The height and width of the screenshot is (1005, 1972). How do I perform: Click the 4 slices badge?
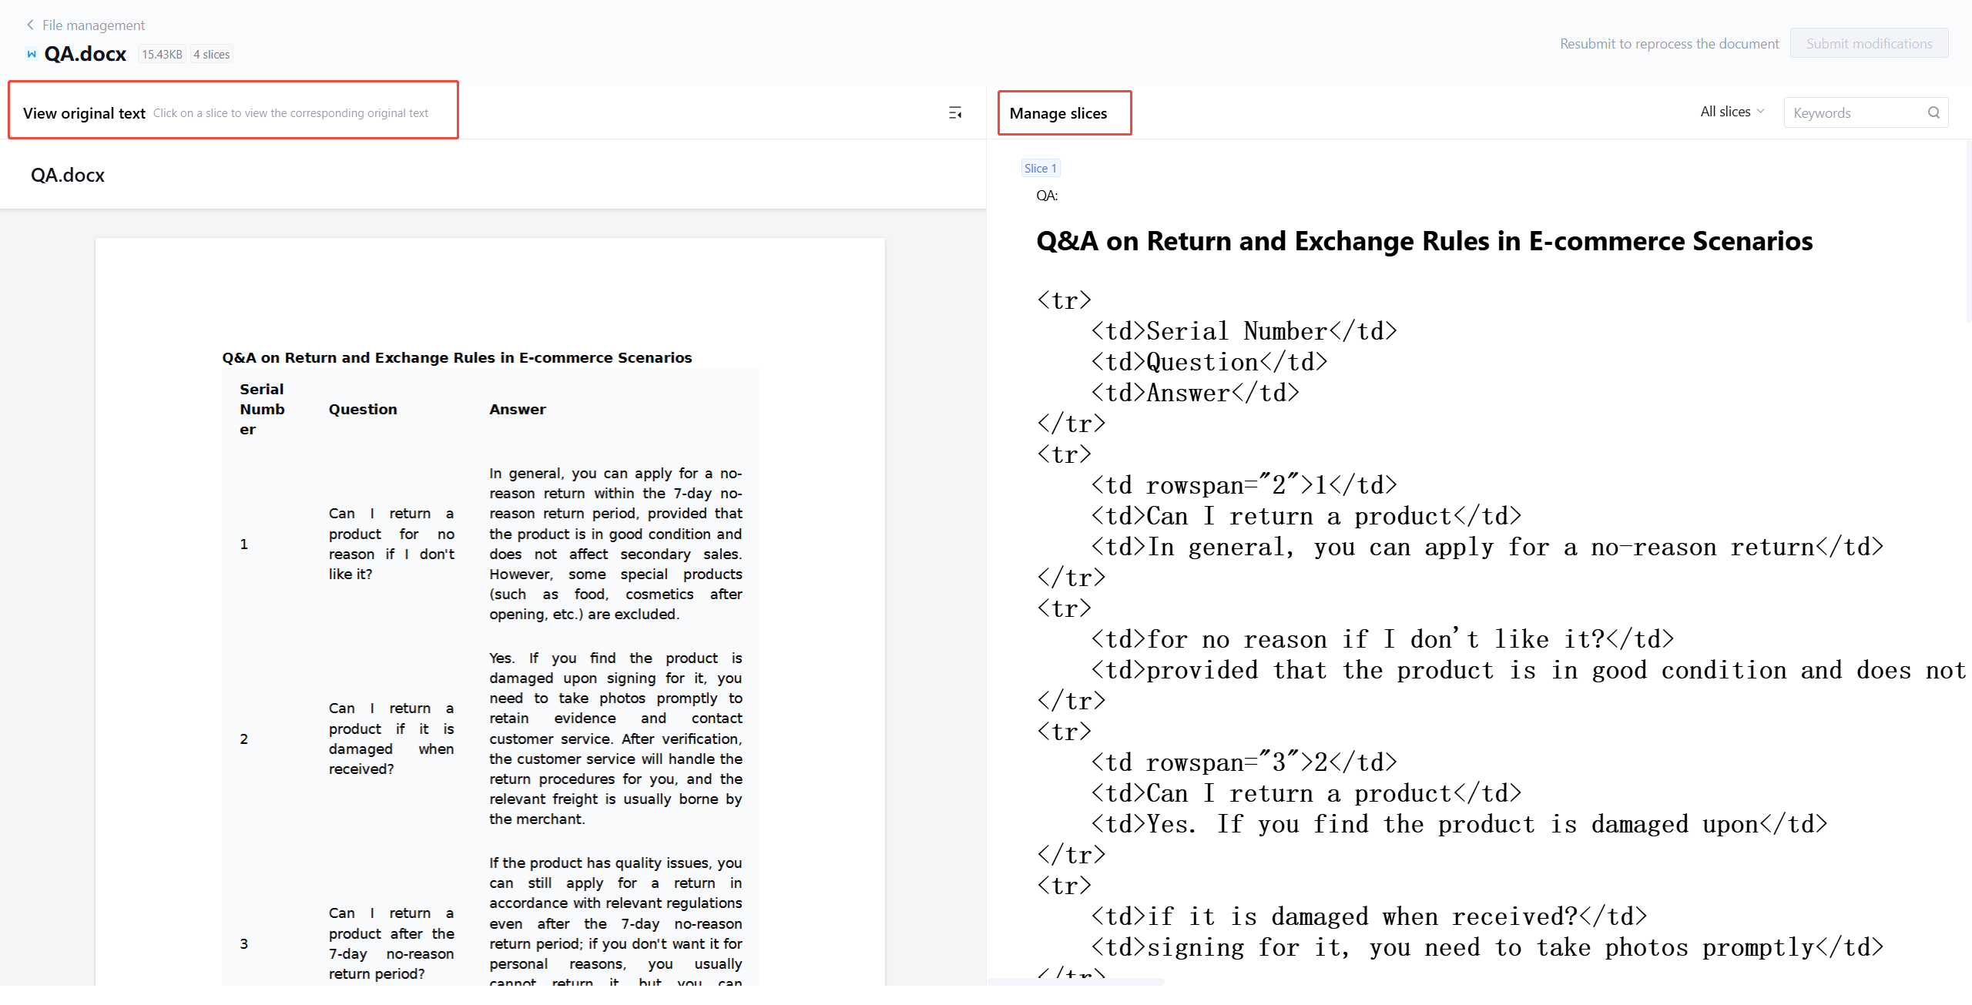coord(211,54)
